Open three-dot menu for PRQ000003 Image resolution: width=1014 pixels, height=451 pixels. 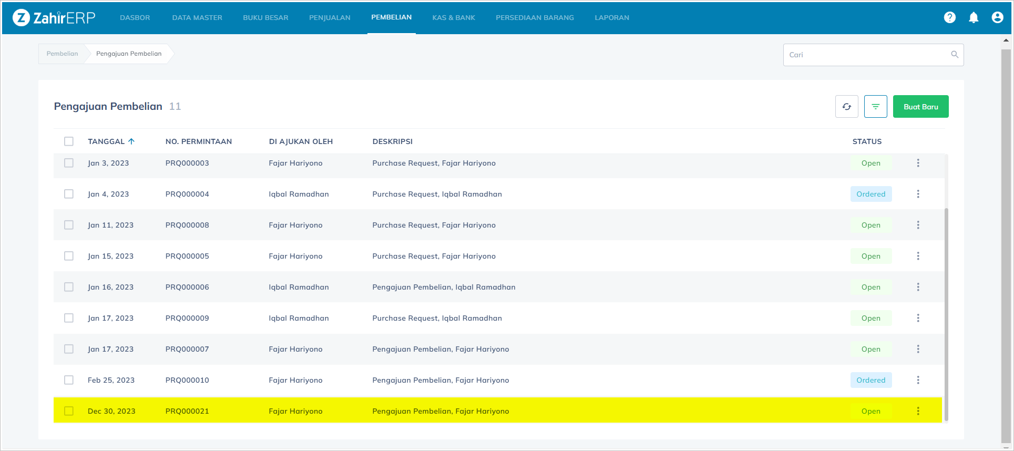pos(918,163)
